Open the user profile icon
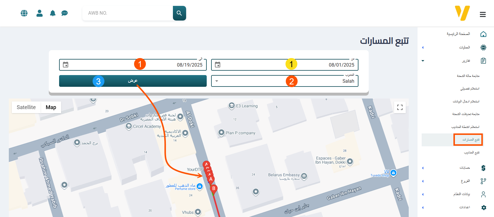 [x=40, y=13]
